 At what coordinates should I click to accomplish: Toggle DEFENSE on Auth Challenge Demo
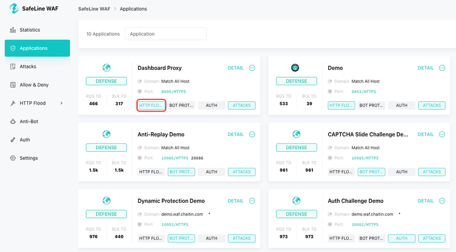[296, 214]
